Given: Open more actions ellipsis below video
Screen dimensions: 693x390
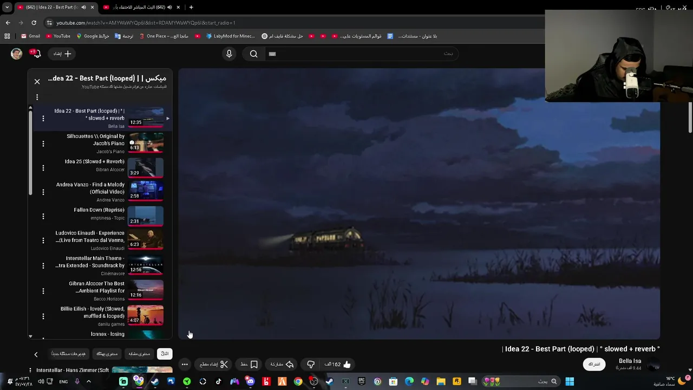Looking at the screenshot, I should tap(185, 365).
